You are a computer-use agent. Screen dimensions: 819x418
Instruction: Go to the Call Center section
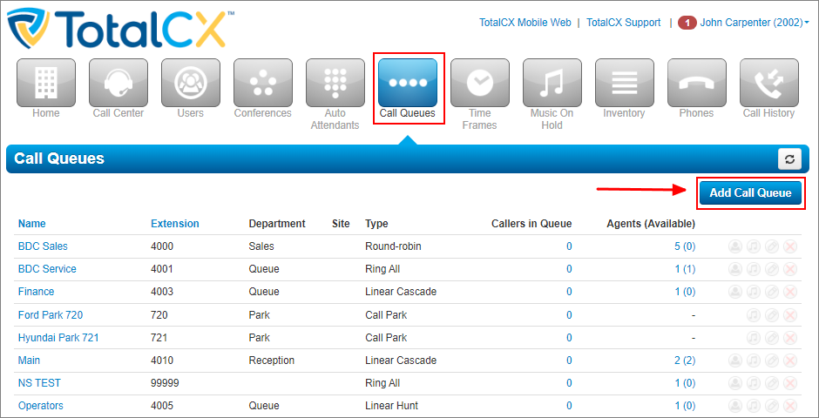118,83
